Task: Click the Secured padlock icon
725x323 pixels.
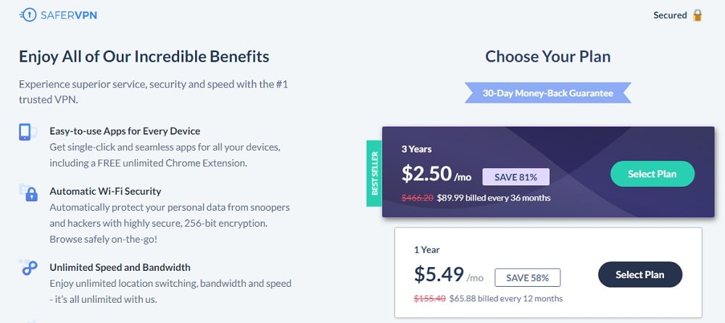Action: click(697, 15)
